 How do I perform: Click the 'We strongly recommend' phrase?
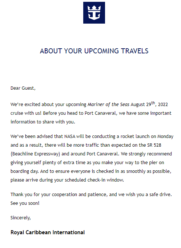[x=146, y=154]
